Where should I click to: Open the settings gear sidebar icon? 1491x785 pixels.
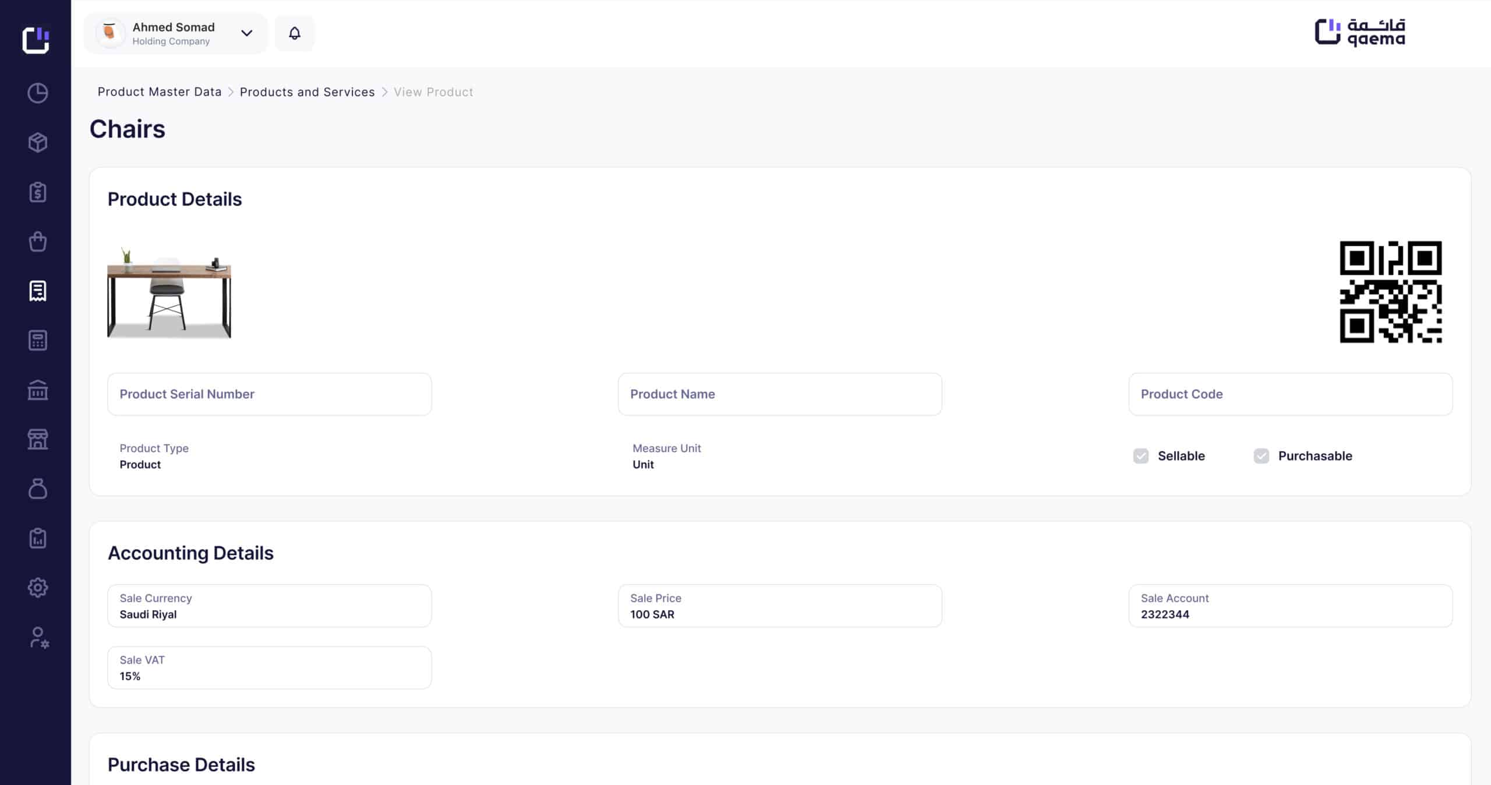(x=38, y=588)
